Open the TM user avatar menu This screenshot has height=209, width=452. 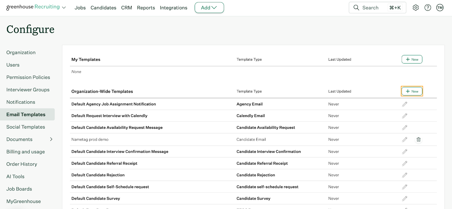coord(440,8)
